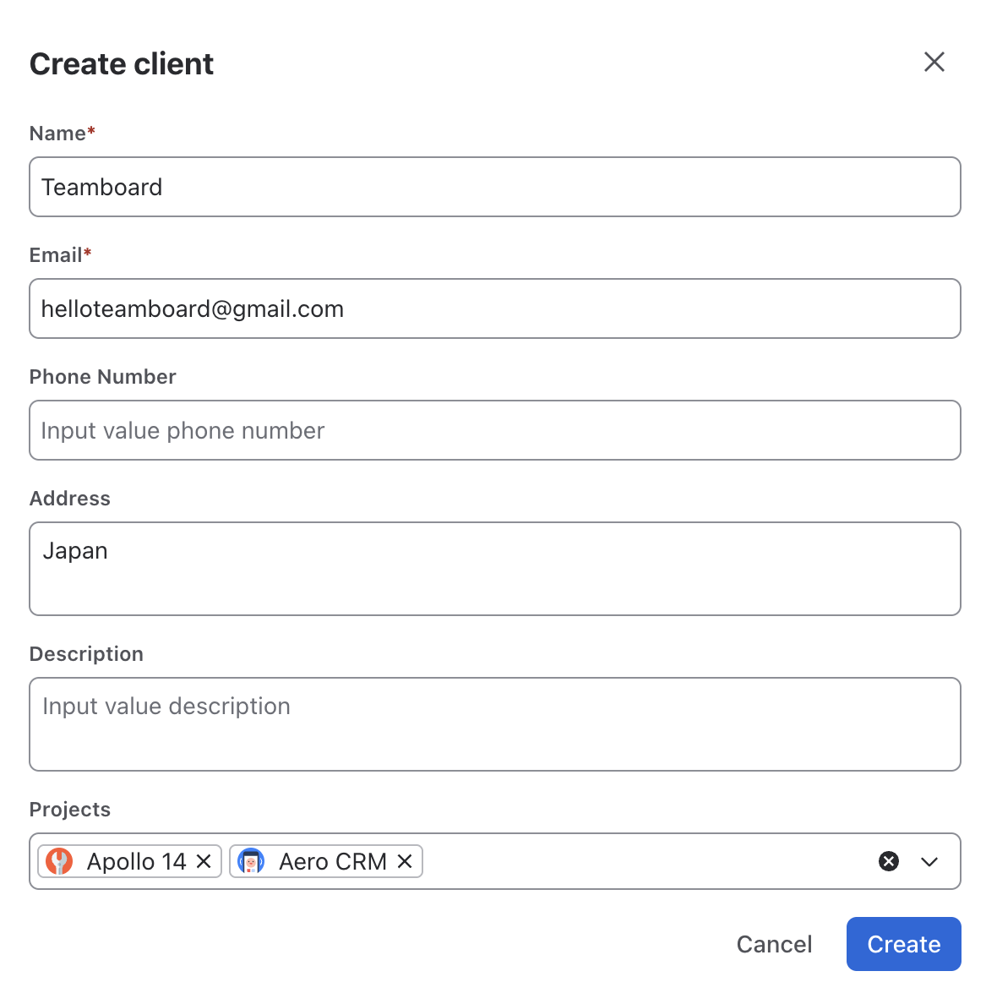Click the Address text area with Japan
The width and height of the screenshot is (986, 1004).
(495, 569)
